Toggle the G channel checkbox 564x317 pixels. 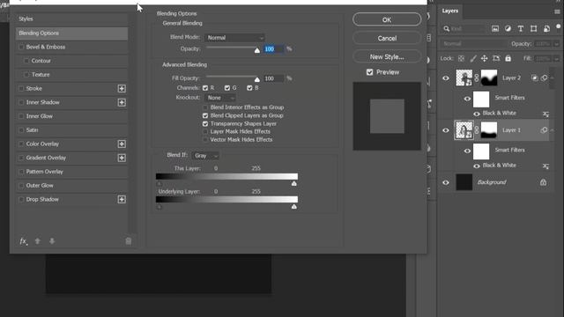pyautogui.click(x=227, y=88)
